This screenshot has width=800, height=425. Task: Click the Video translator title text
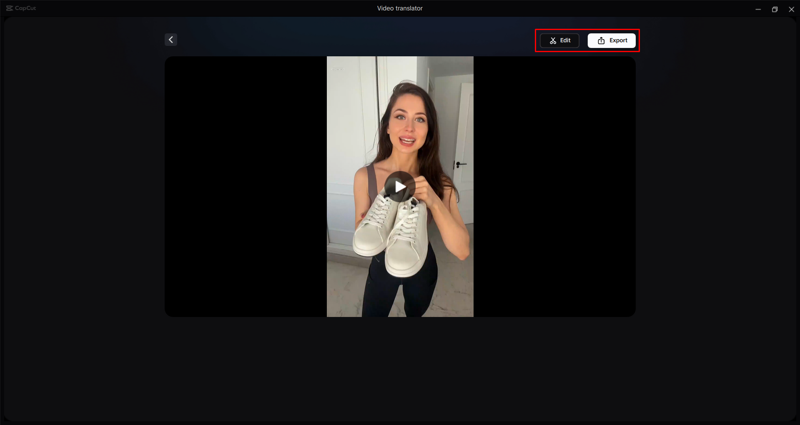[x=399, y=8]
